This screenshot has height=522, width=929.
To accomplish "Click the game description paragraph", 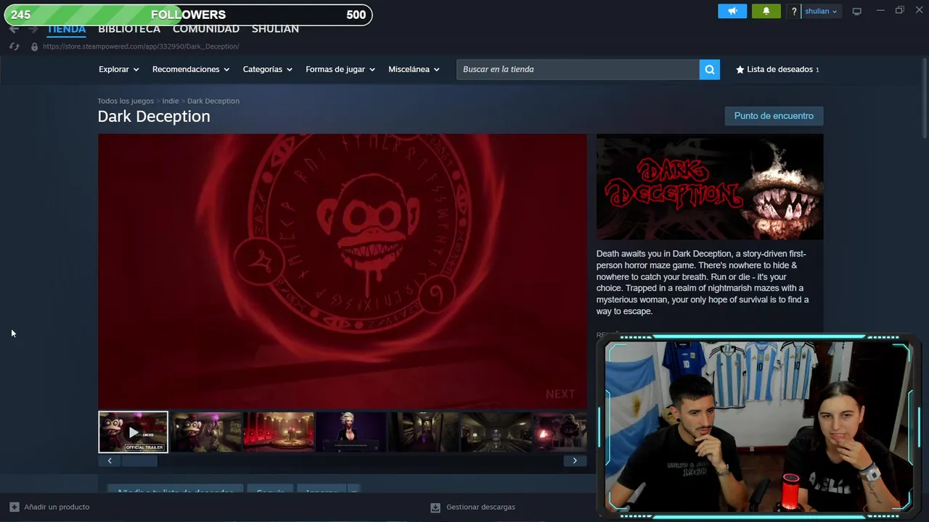I will 703,283.
